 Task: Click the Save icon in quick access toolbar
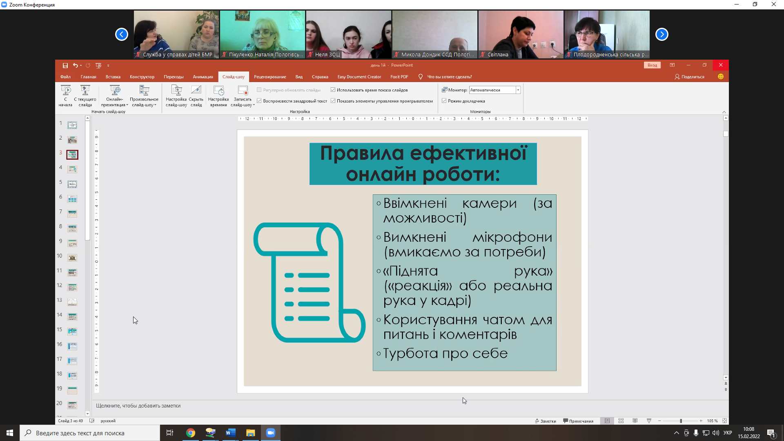pos(65,65)
